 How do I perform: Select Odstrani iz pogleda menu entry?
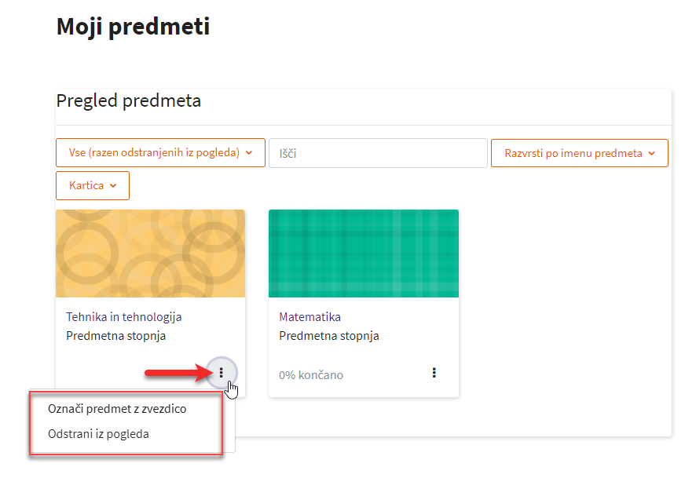pyautogui.click(x=98, y=433)
